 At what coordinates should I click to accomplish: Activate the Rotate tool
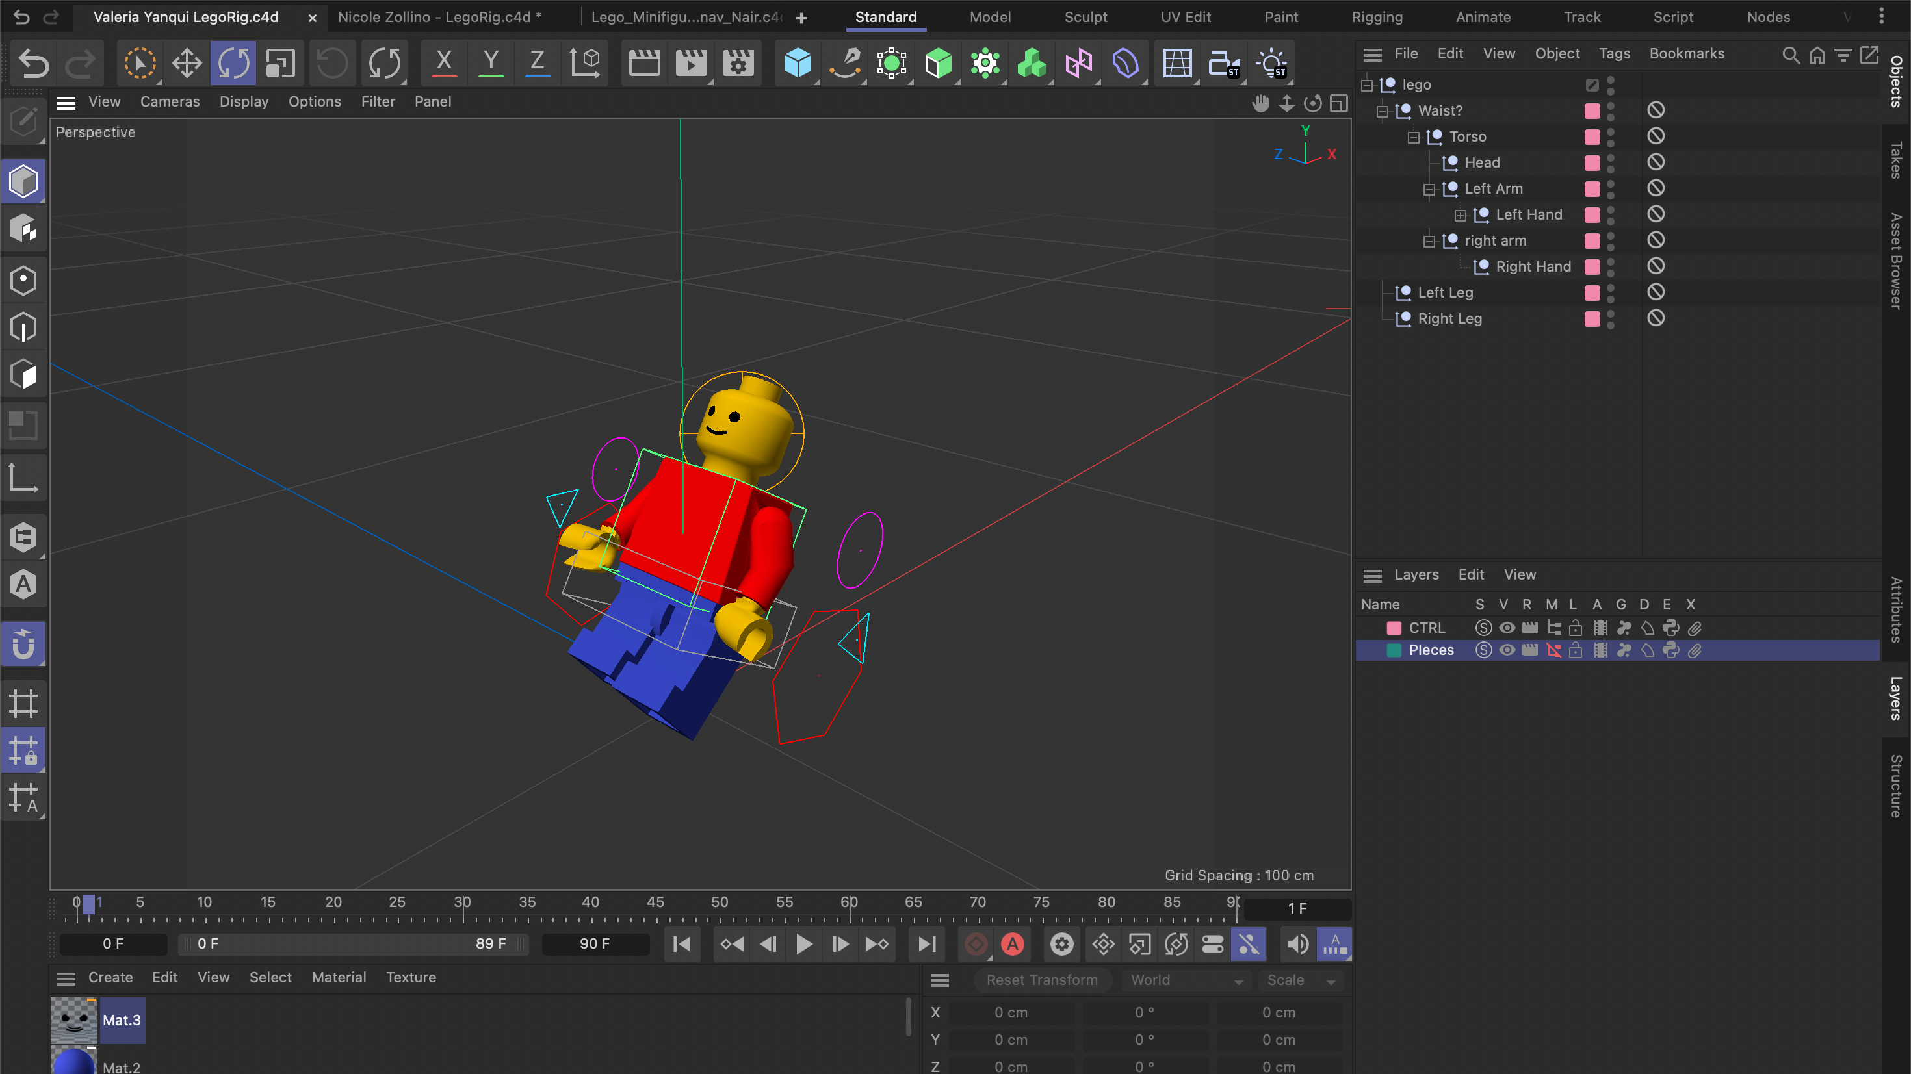233,63
